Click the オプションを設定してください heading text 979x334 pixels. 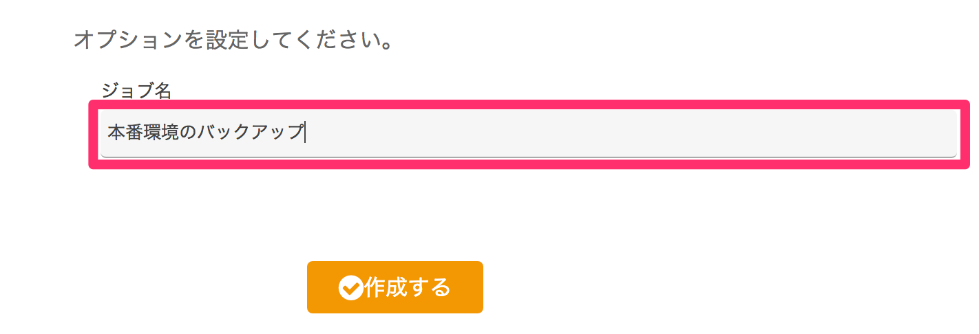coord(234,39)
